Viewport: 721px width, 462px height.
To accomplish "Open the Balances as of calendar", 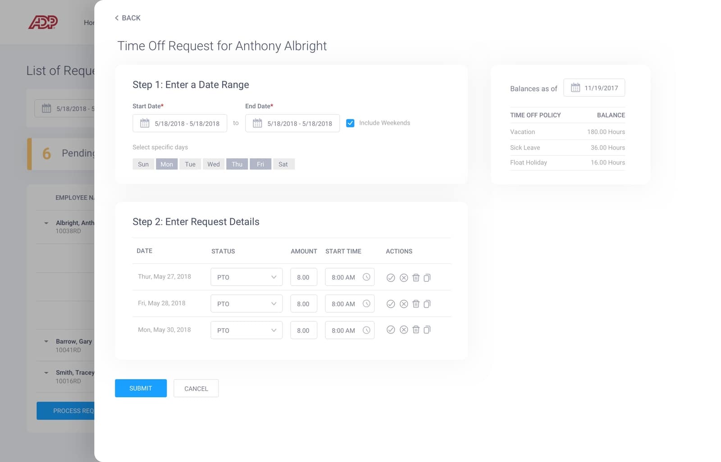I will click(x=575, y=87).
